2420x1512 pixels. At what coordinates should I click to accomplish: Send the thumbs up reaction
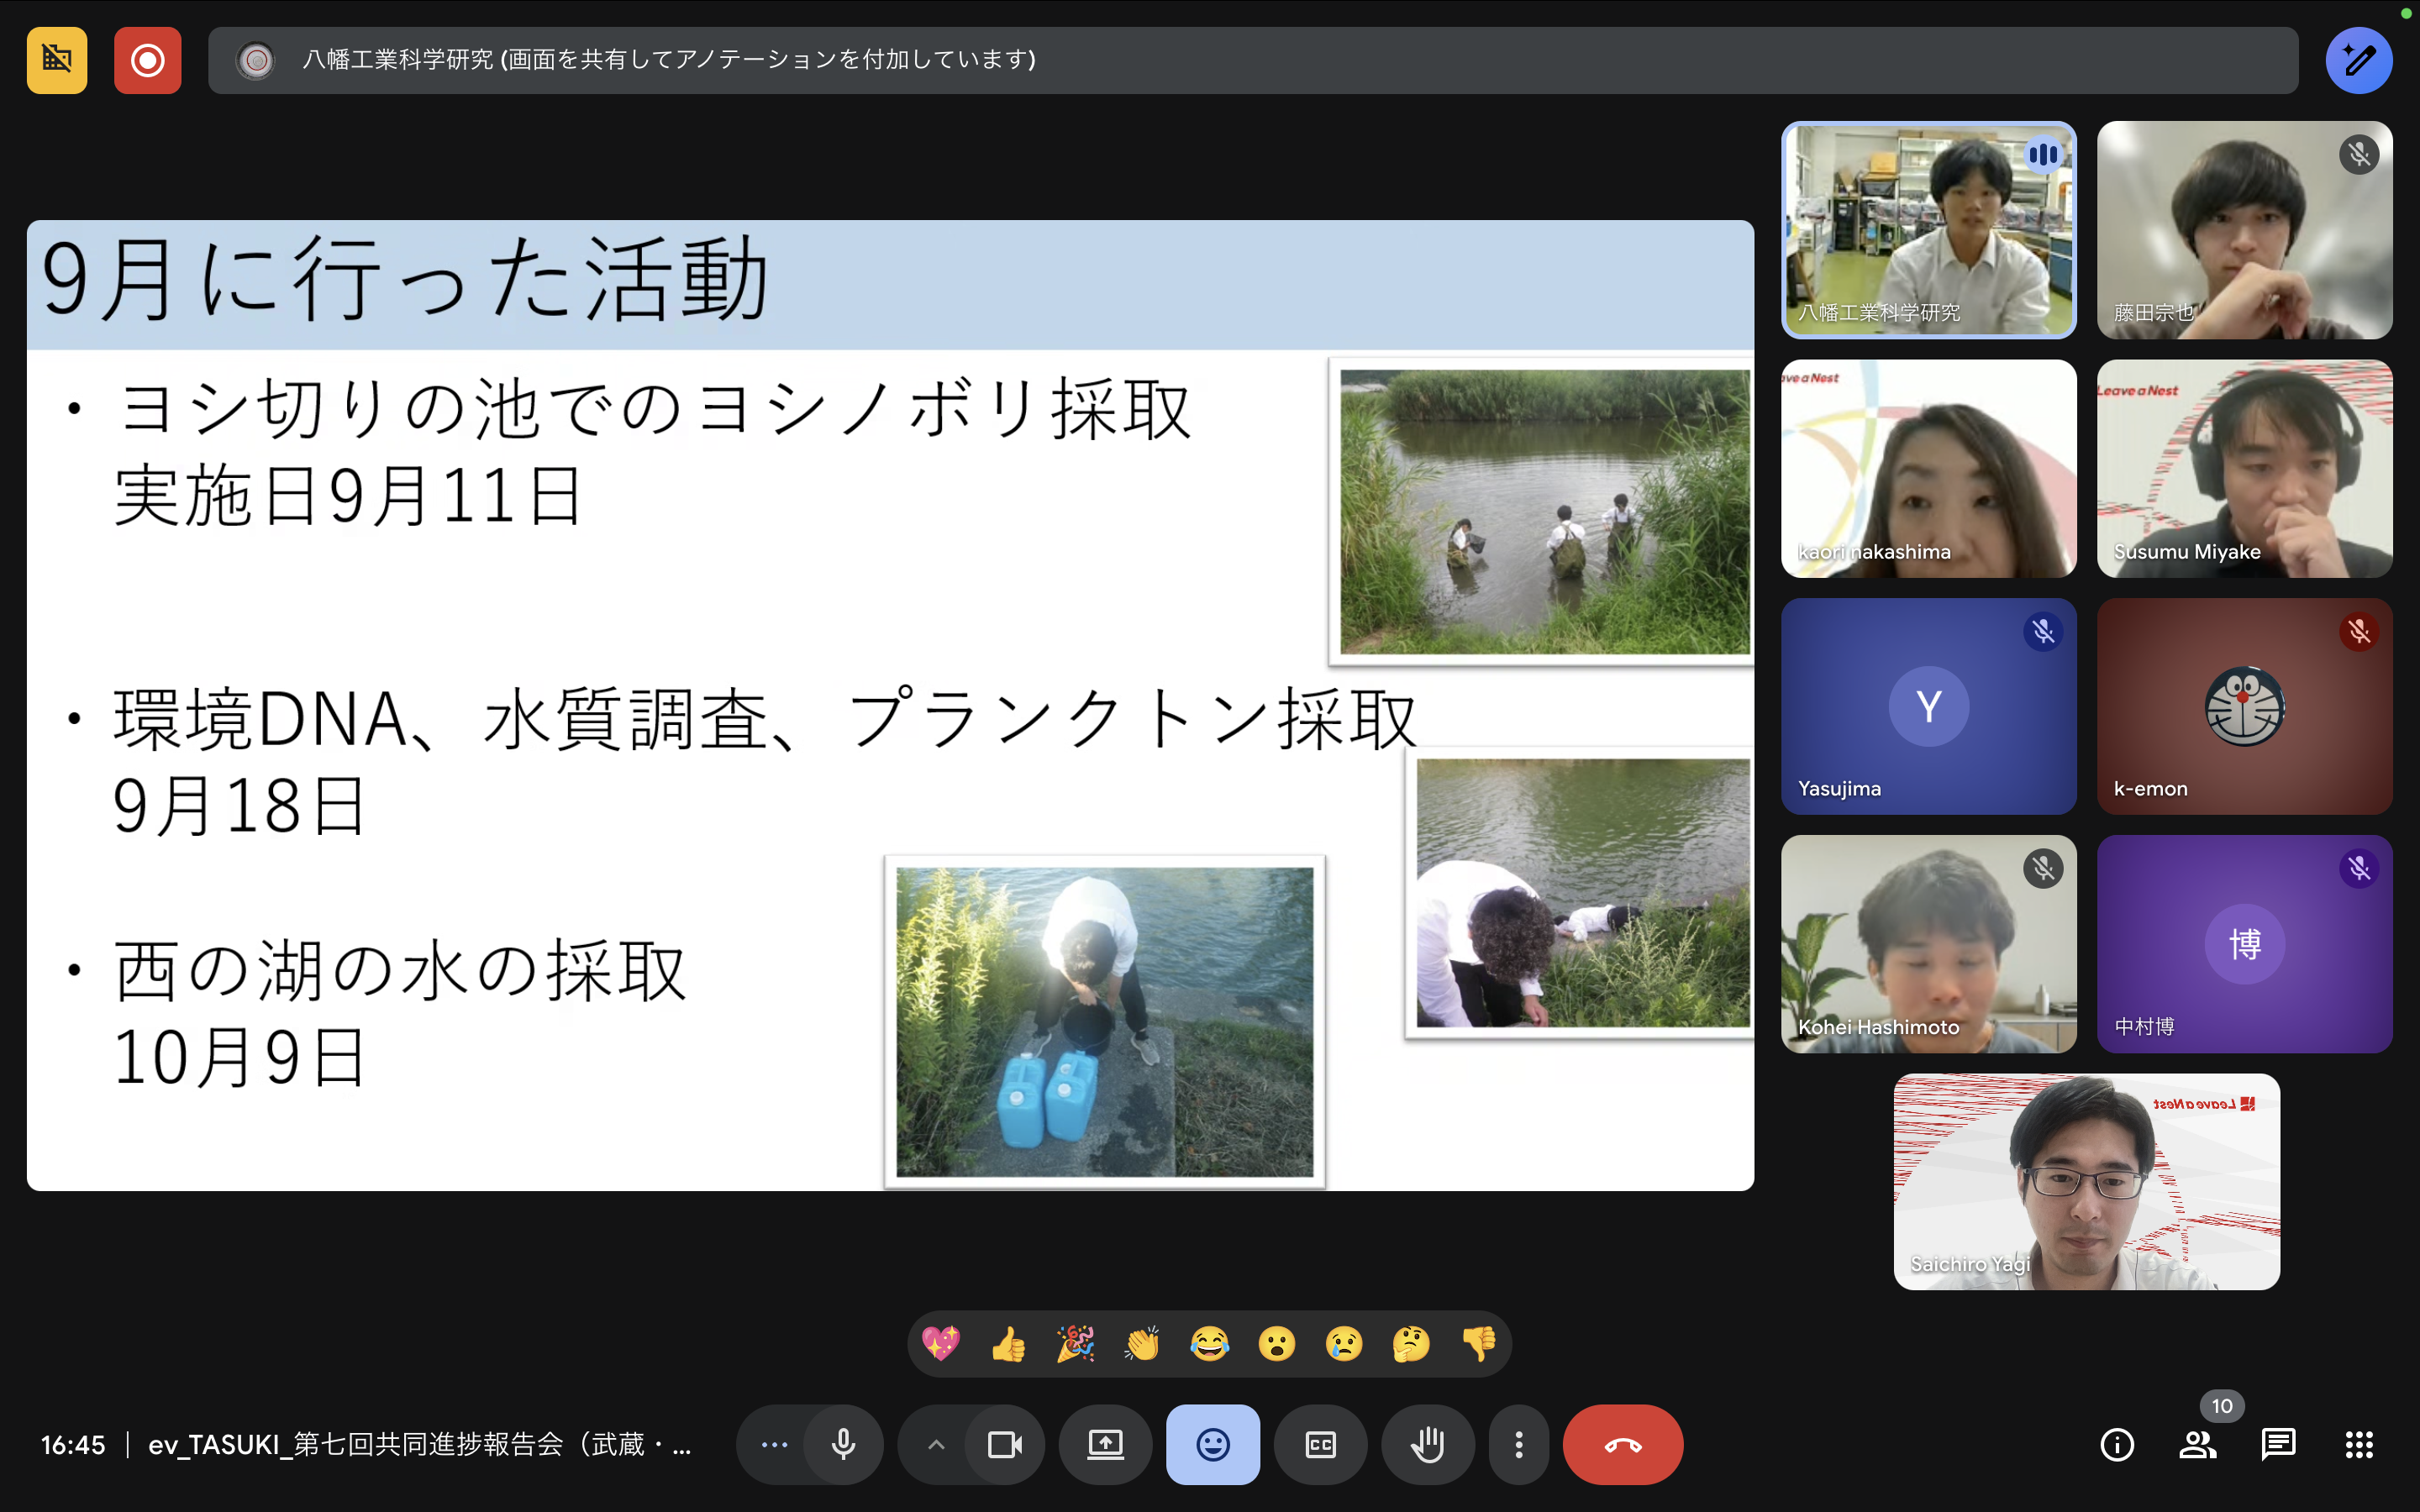point(1008,1344)
